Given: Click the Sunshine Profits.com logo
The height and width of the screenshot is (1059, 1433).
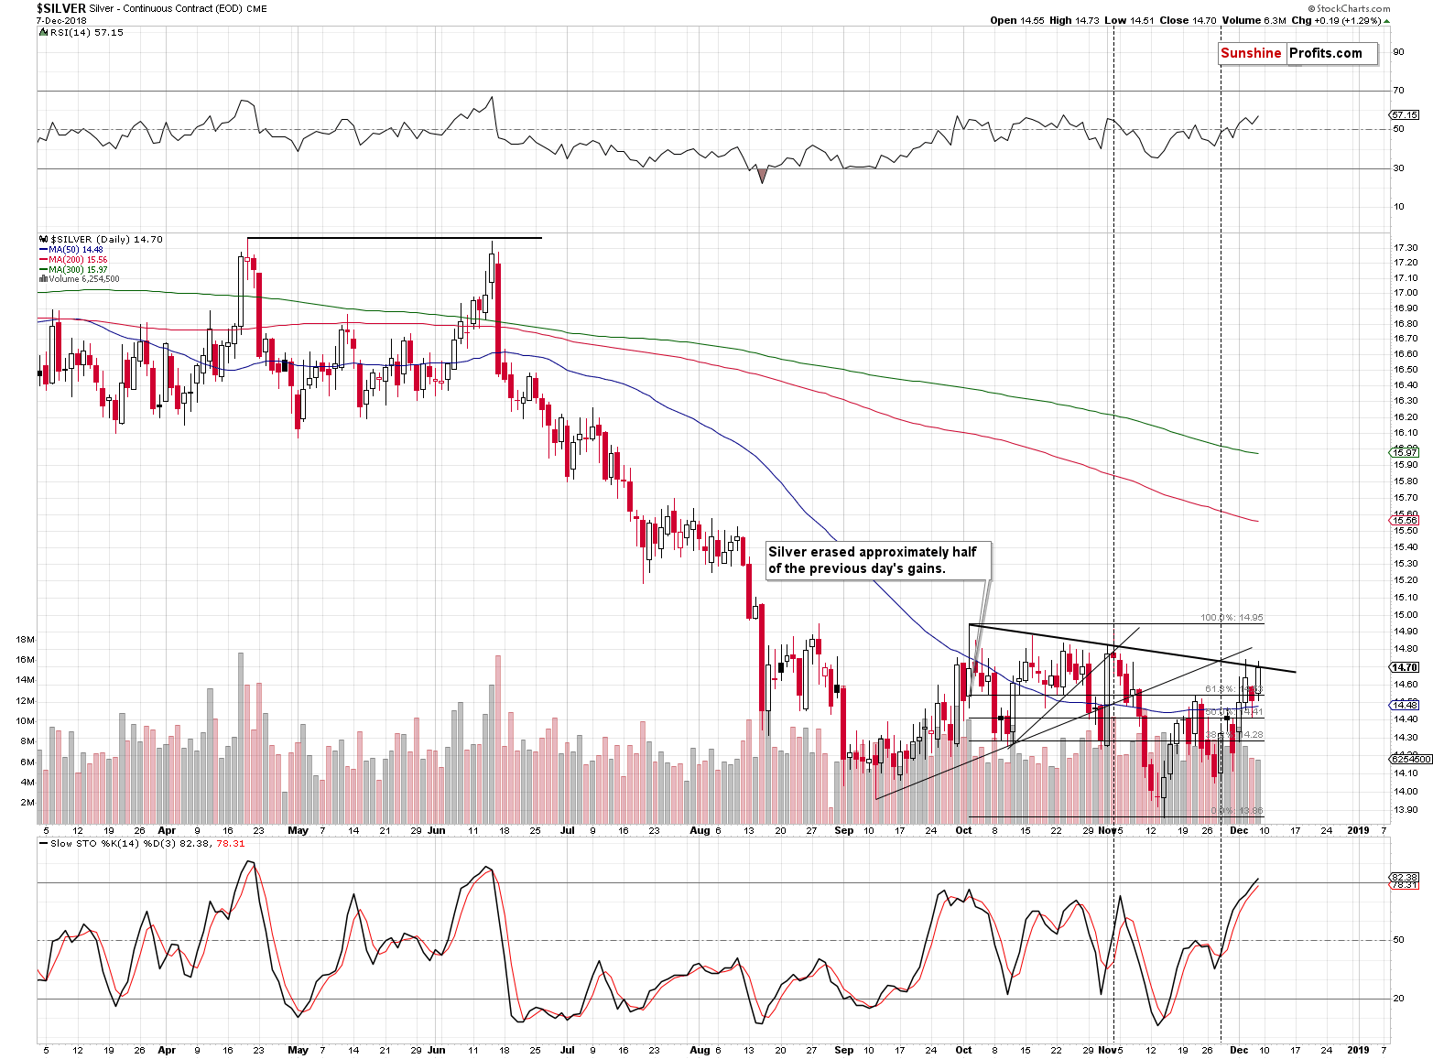Looking at the screenshot, I should [x=1297, y=53].
